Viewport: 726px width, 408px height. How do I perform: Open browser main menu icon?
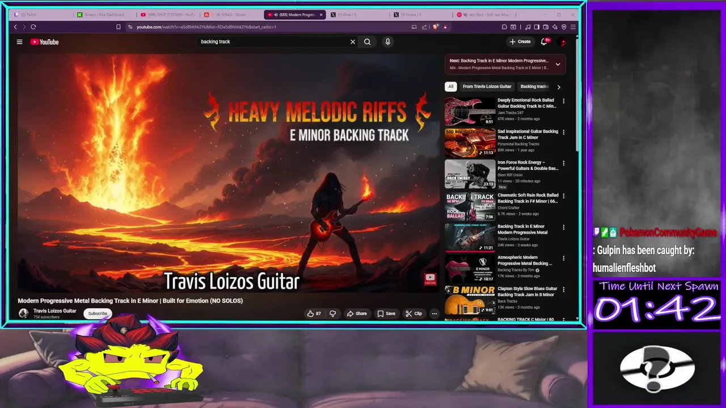573,27
